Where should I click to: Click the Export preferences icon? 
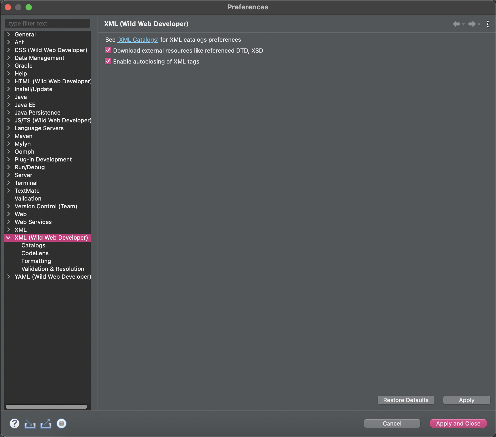46,424
